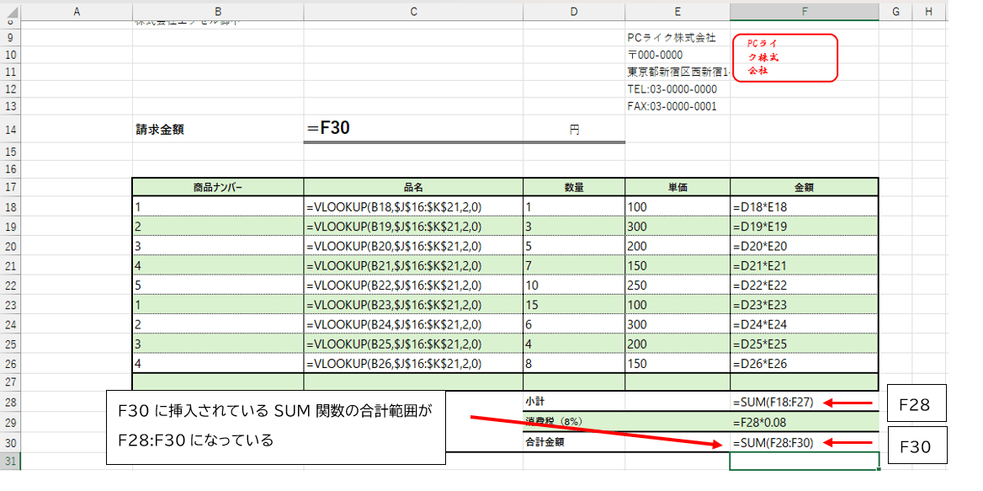Click the 円 unit cell
The width and height of the screenshot is (983, 491).
click(574, 129)
